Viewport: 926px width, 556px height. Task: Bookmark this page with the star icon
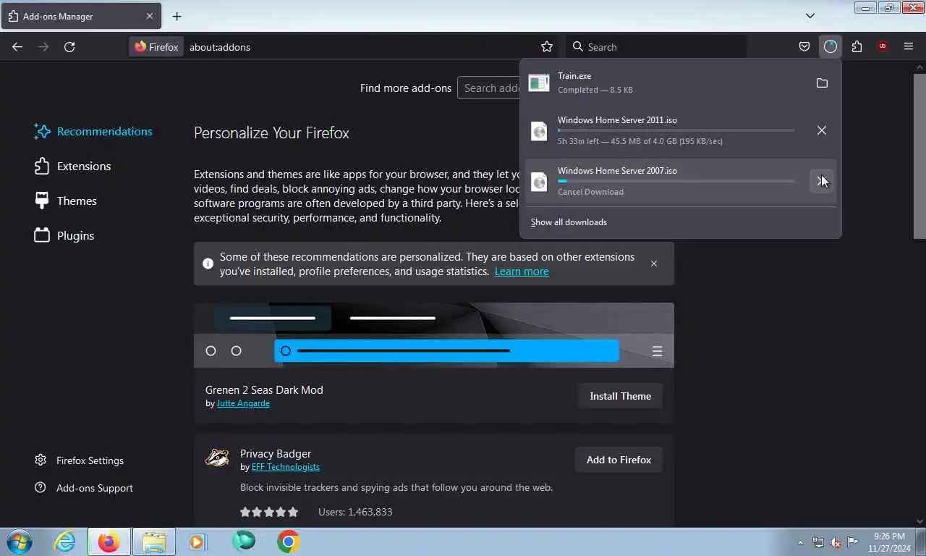pyautogui.click(x=547, y=46)
